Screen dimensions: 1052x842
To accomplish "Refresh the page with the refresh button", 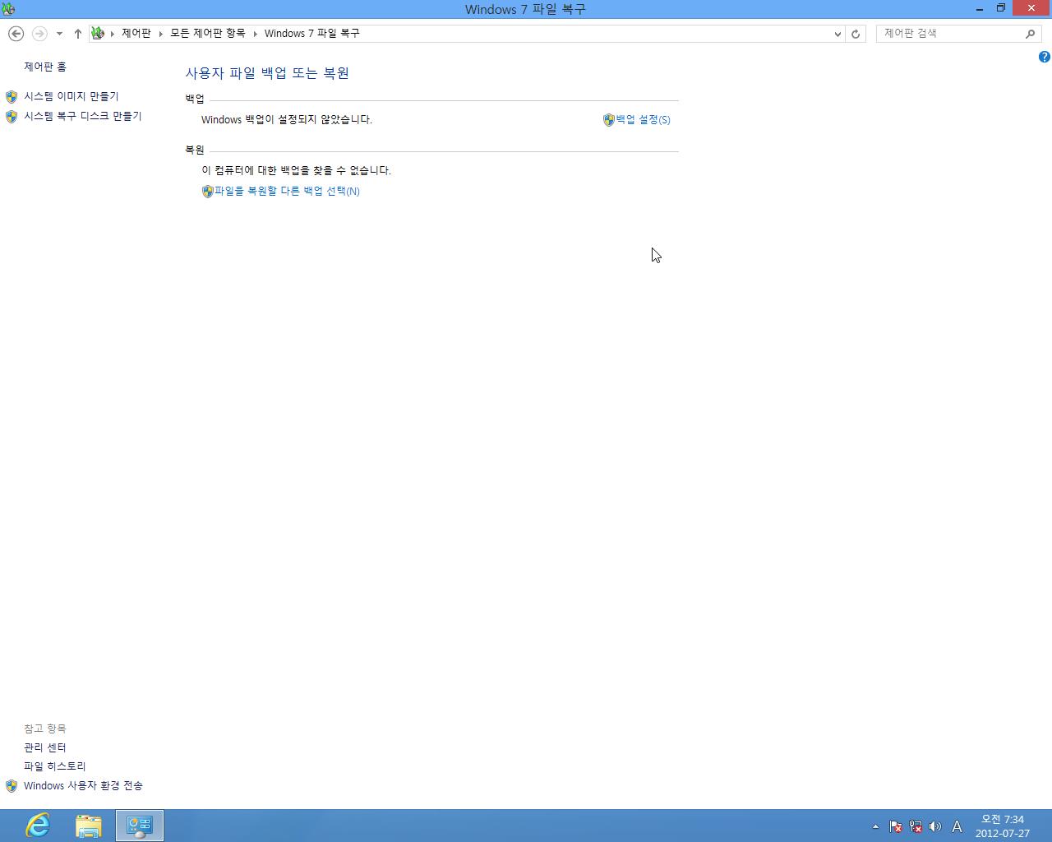I will click(x=856, y=34).
